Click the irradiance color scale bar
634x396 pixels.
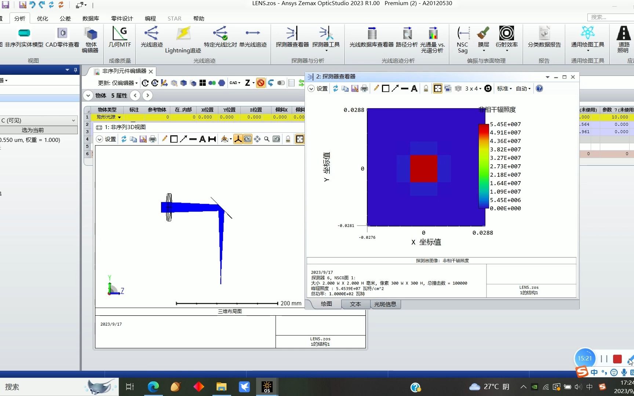pyautogui.click(x=484, y=166)
